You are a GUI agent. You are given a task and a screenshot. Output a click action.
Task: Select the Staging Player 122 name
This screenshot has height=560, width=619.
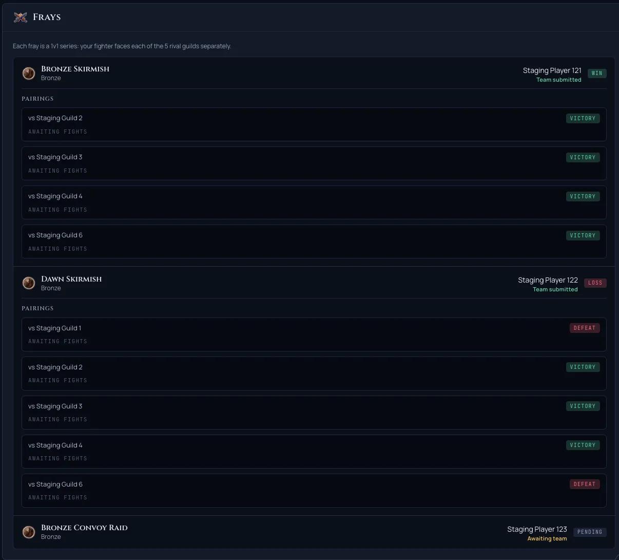pyautogui.click(x=548, y=280)
